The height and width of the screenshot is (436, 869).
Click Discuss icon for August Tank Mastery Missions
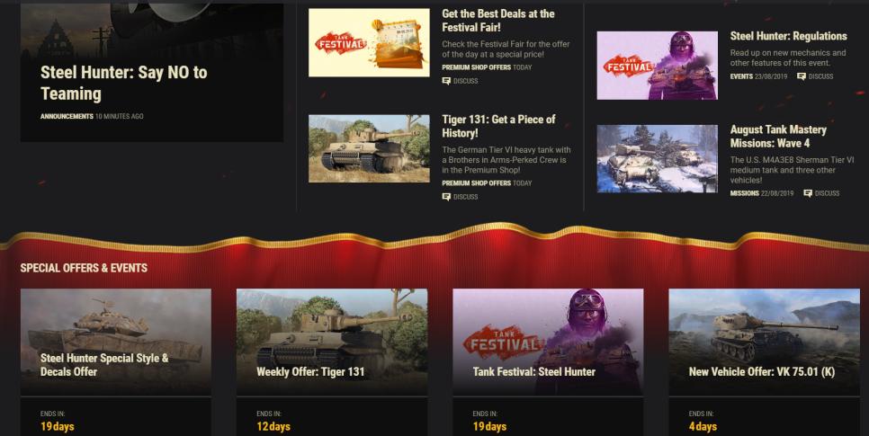pyautogui.click(x=808, y=193)
